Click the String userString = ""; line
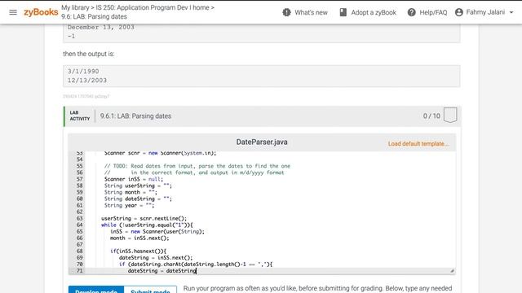Viewport: 522px width, 293px height. pos(138,186)
